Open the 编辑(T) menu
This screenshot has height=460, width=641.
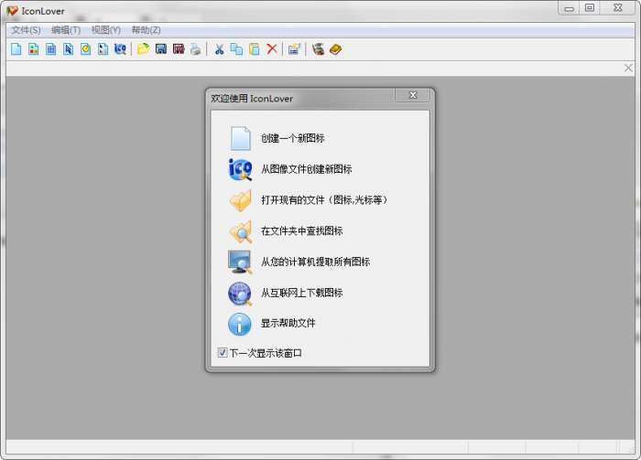tap(66, 30)
